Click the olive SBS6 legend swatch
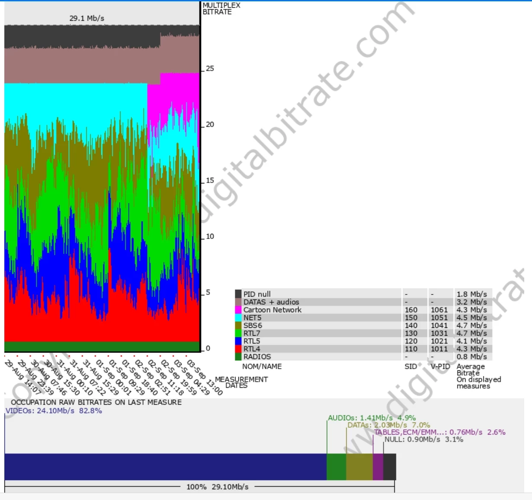This screenshot has height=500, width=532. pyautogui.click(x=238, y=325)
